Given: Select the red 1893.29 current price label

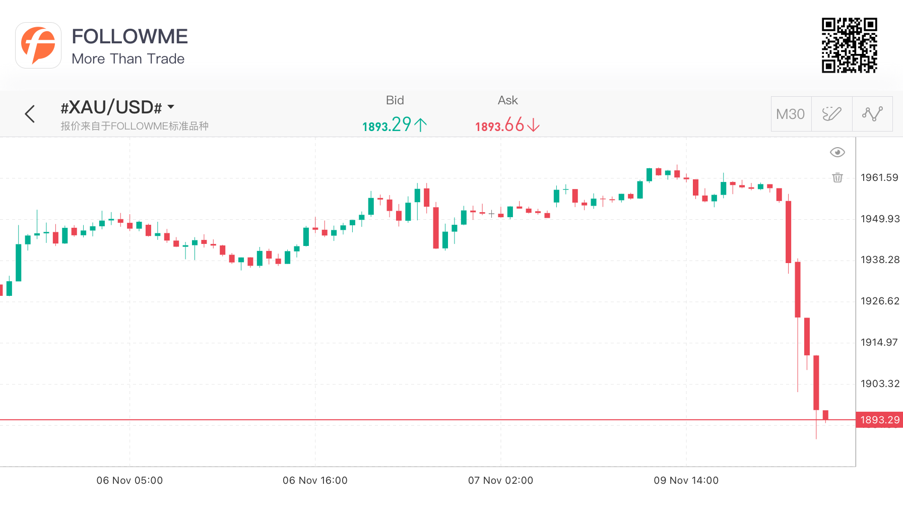Looking at the screenshot, I should point(879,420).
